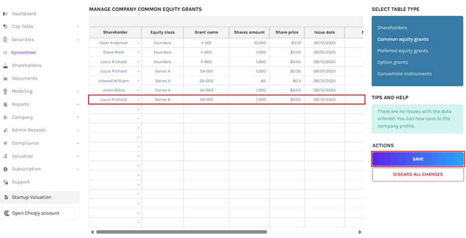This screenshot has height=238, width=466.
Task: Click the Cap Table pie chart icon
Action: [x=5, y=27]
